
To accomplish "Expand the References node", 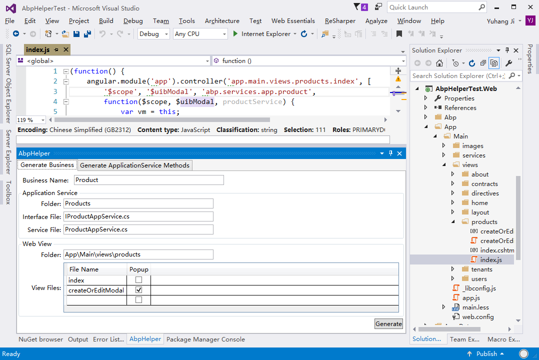I will [426, 107].
